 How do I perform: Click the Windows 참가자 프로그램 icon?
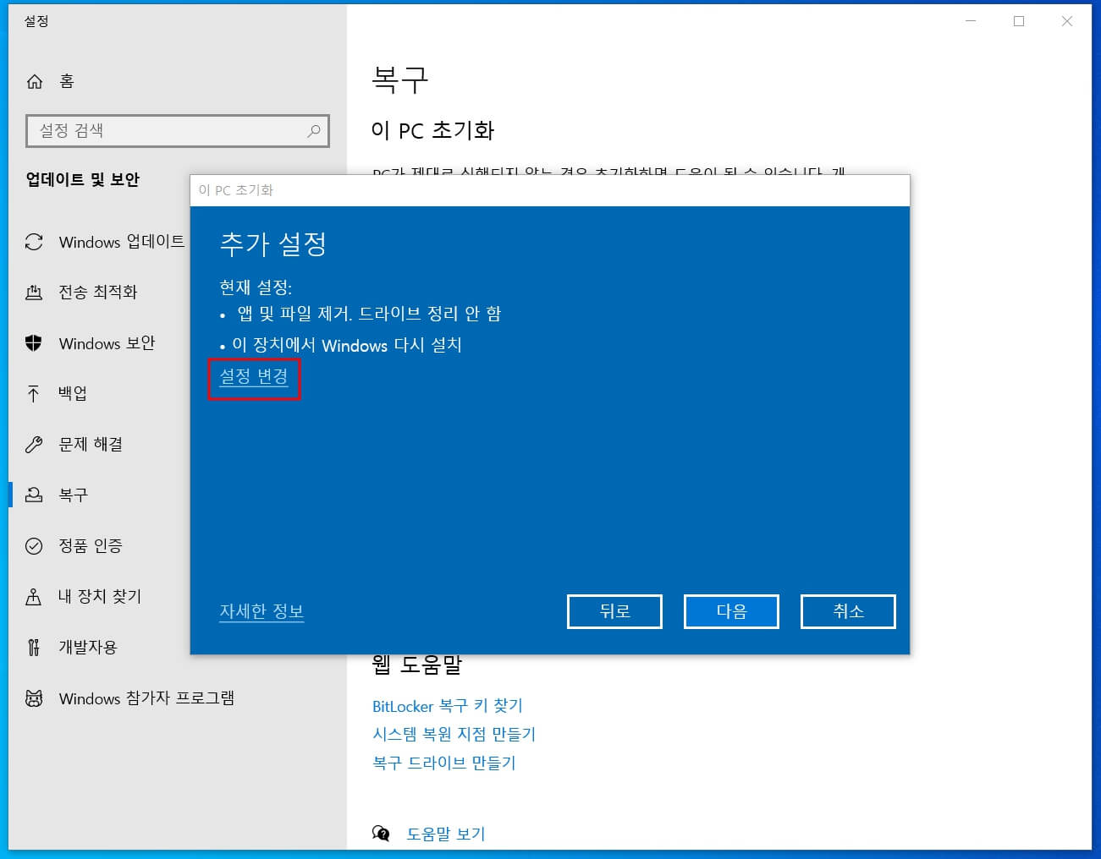[x=34, y=698]
